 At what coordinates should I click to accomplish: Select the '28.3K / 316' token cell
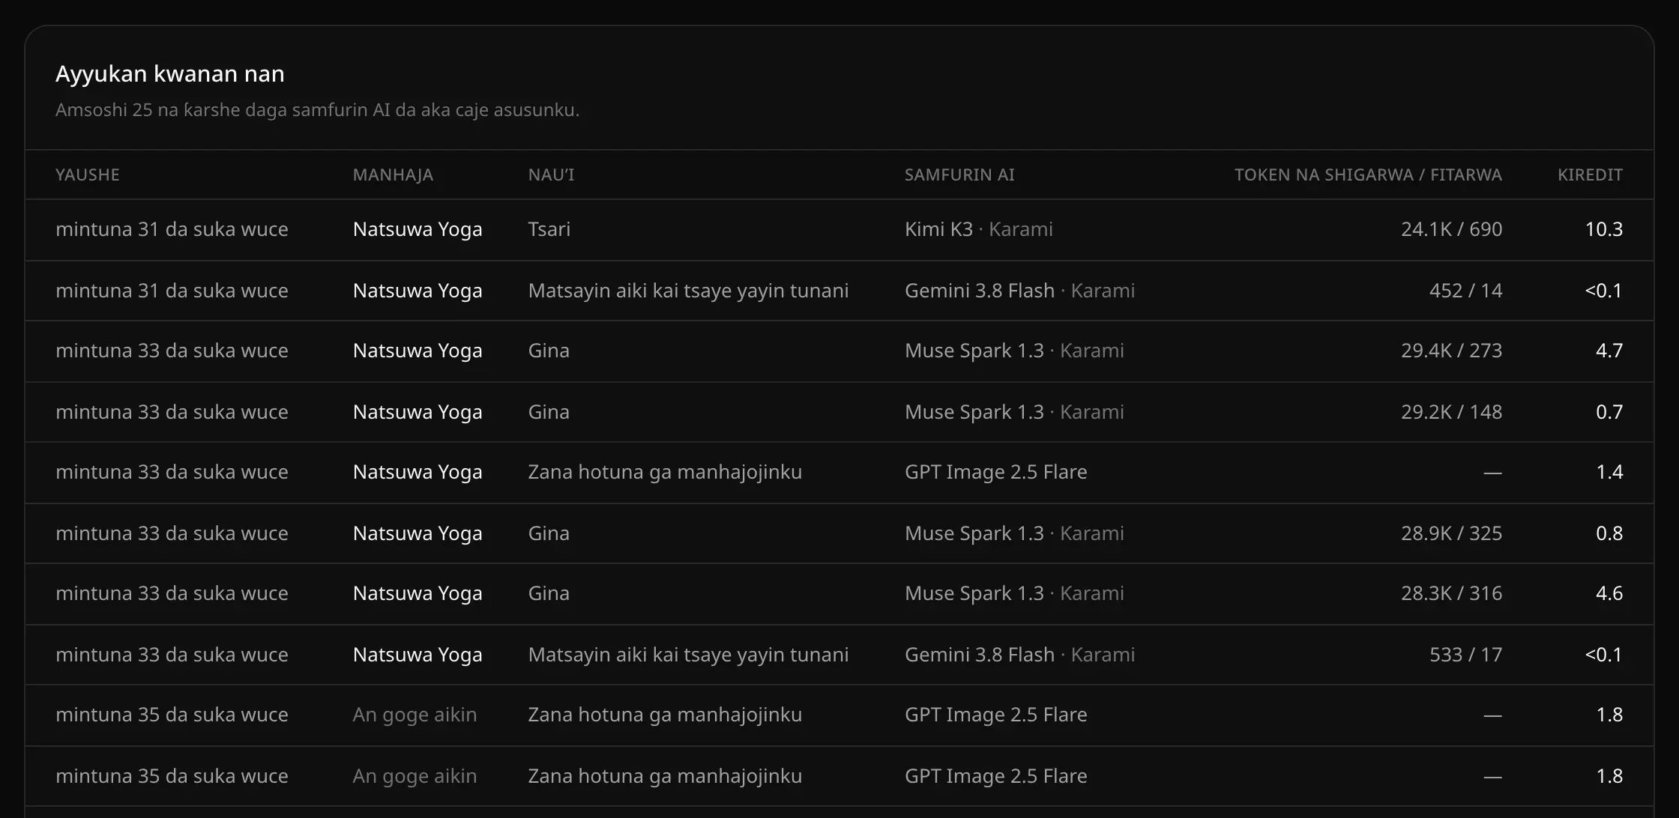click(1451, 593)
